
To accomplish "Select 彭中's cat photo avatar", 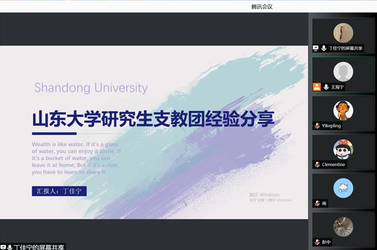I will pyautogui.click(x=343, y=227).
